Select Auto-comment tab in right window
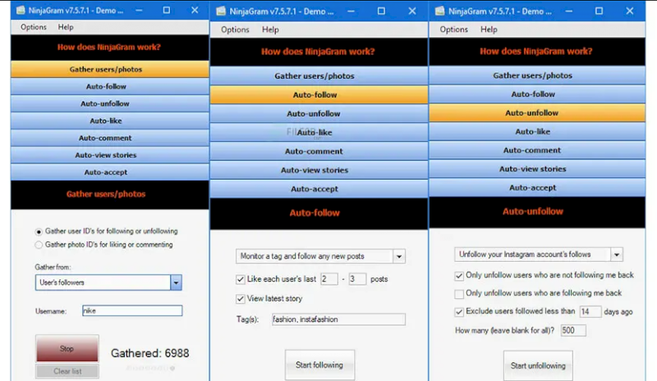Viewport: 657px width, 381px height. (x=537, y=150)
